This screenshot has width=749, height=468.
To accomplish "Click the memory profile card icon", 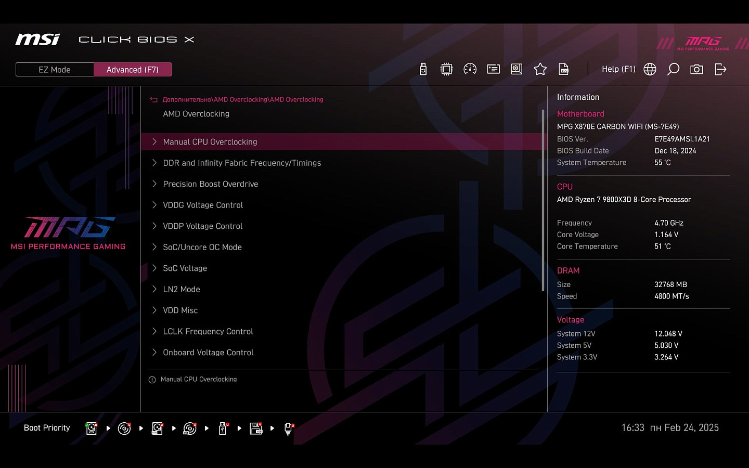I will click(x=493, y=69).
